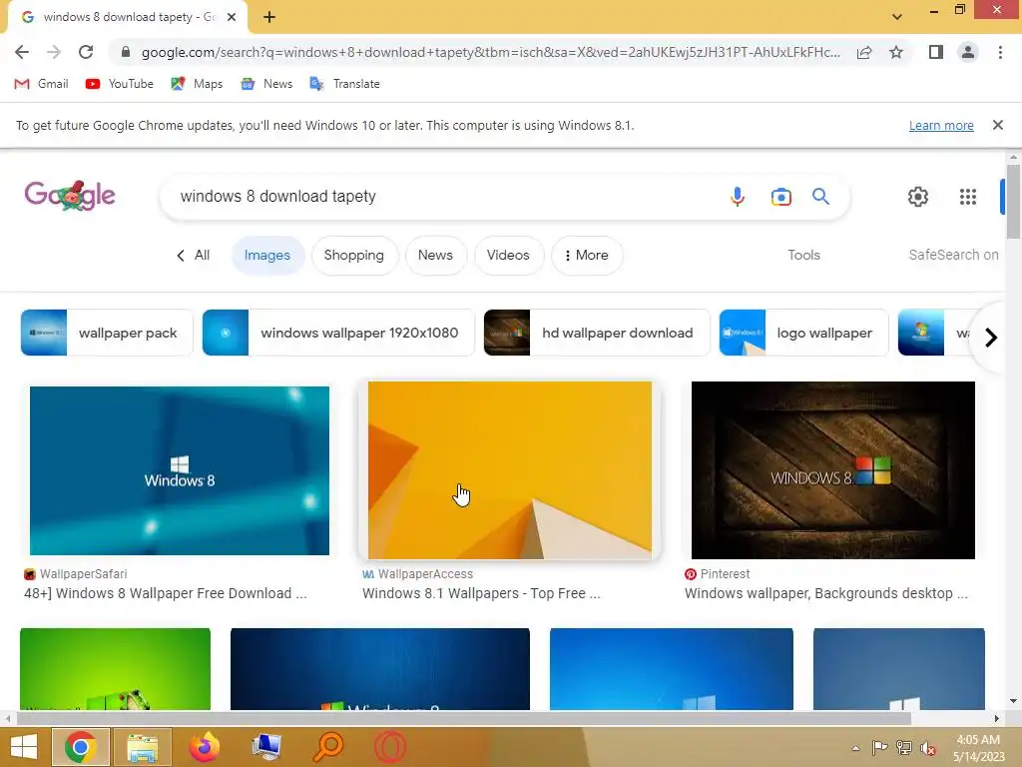Viewport: 1022px width, 767px height.
Task: Open File Explorer from taskbar
Action: coord(142,747)
